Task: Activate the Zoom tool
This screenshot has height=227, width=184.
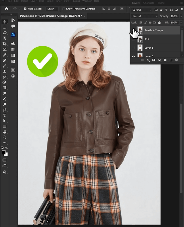Action: 4,137
